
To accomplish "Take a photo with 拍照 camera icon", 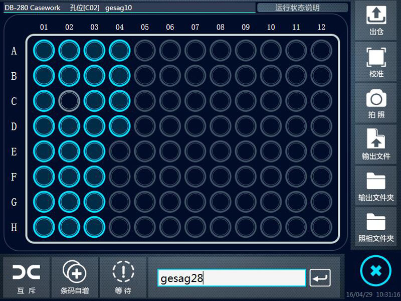I will (375, 103).
